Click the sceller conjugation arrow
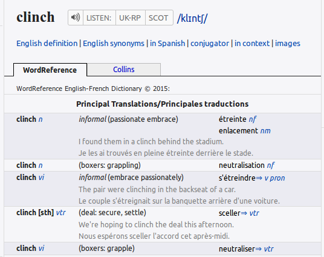Viewport: 324px width, 257px height. [x=244, y=213]
